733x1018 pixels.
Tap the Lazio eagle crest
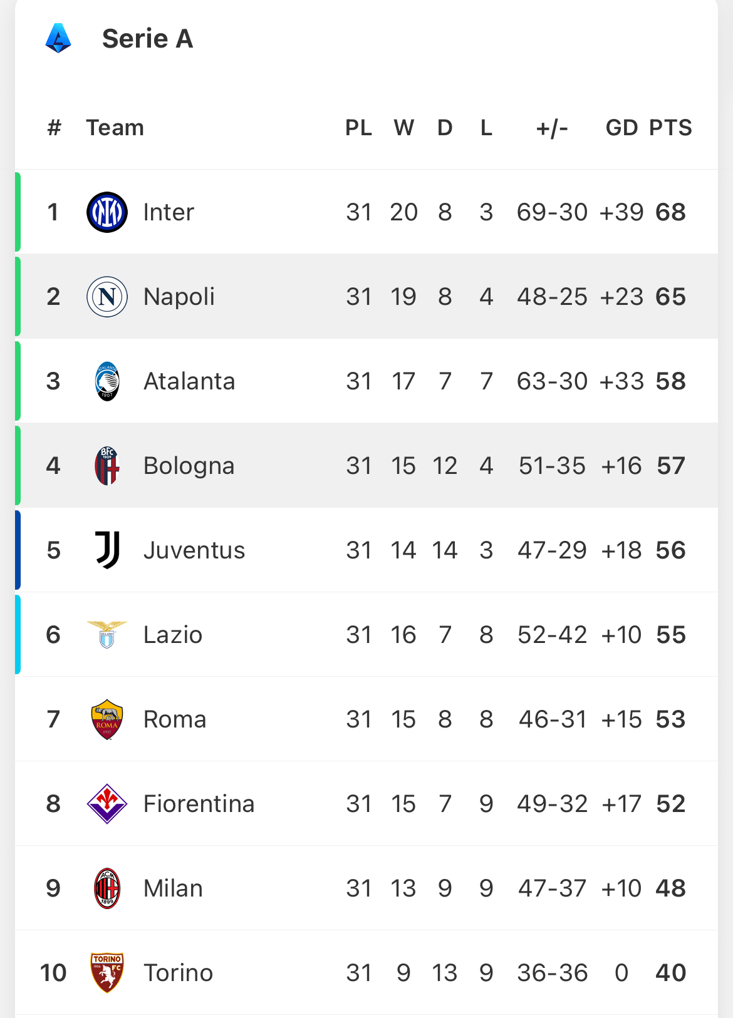[x=107, y=634]
